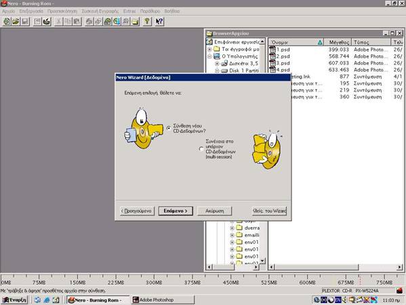Open the Παράθυρο menu
This screenshot has width=406, height=305.
[x=150, y=11]
